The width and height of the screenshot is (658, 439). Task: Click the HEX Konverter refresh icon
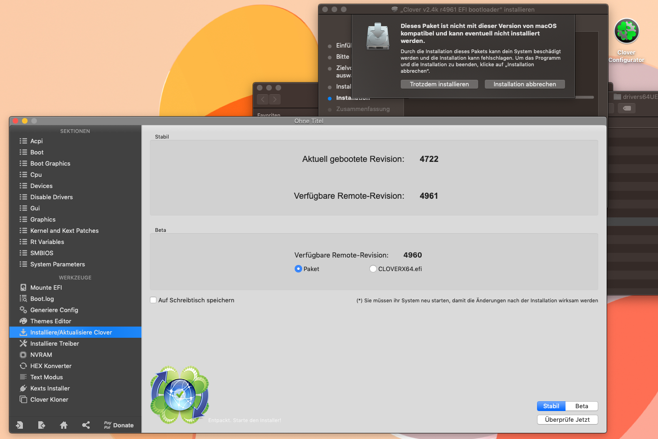point(23,366)
